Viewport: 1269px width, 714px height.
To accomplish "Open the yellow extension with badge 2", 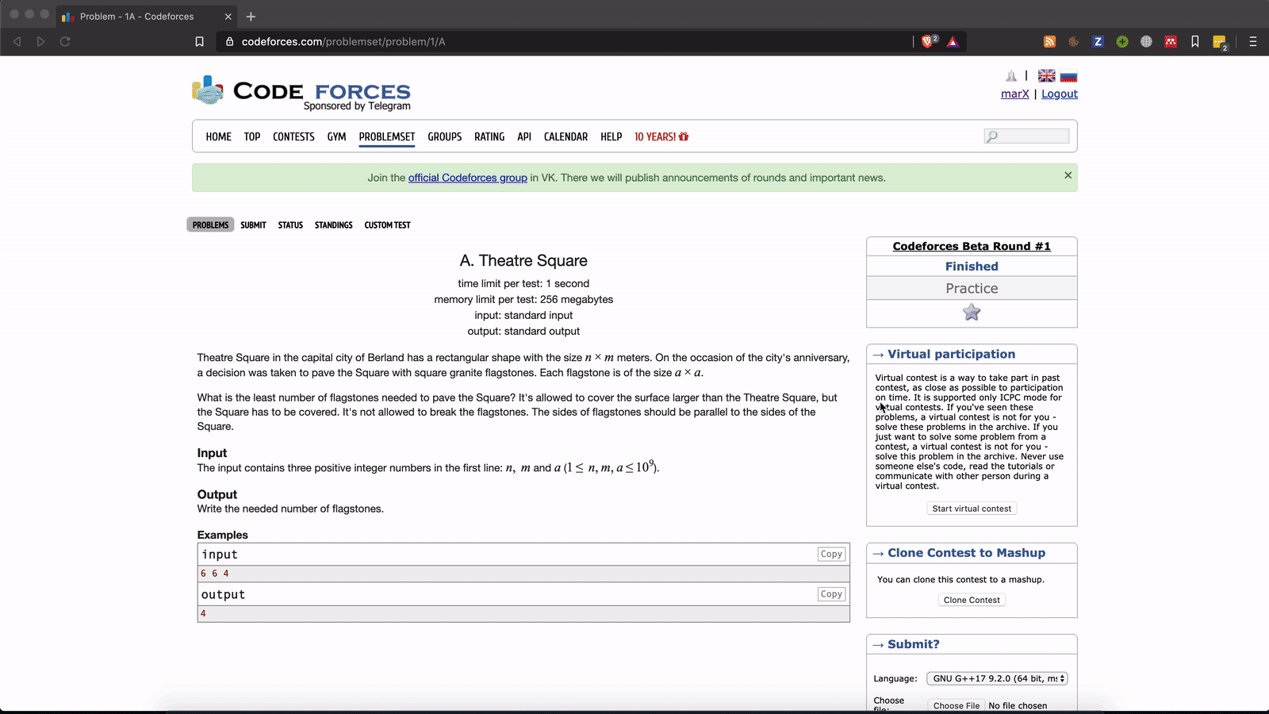I will [1220, 43].
